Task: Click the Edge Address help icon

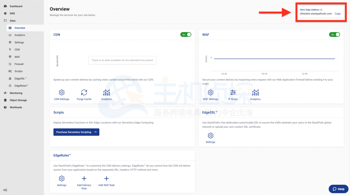Action: coord(321,10)
